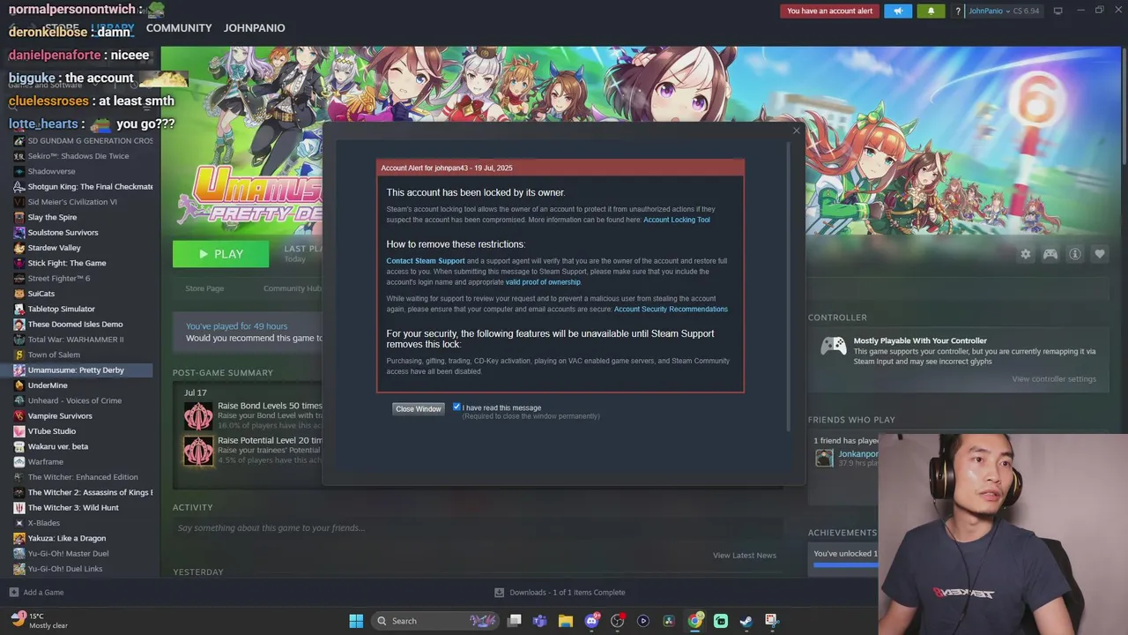Open View controller settings link
This screenshot has height=635, width=1128.
(1054, 379)
